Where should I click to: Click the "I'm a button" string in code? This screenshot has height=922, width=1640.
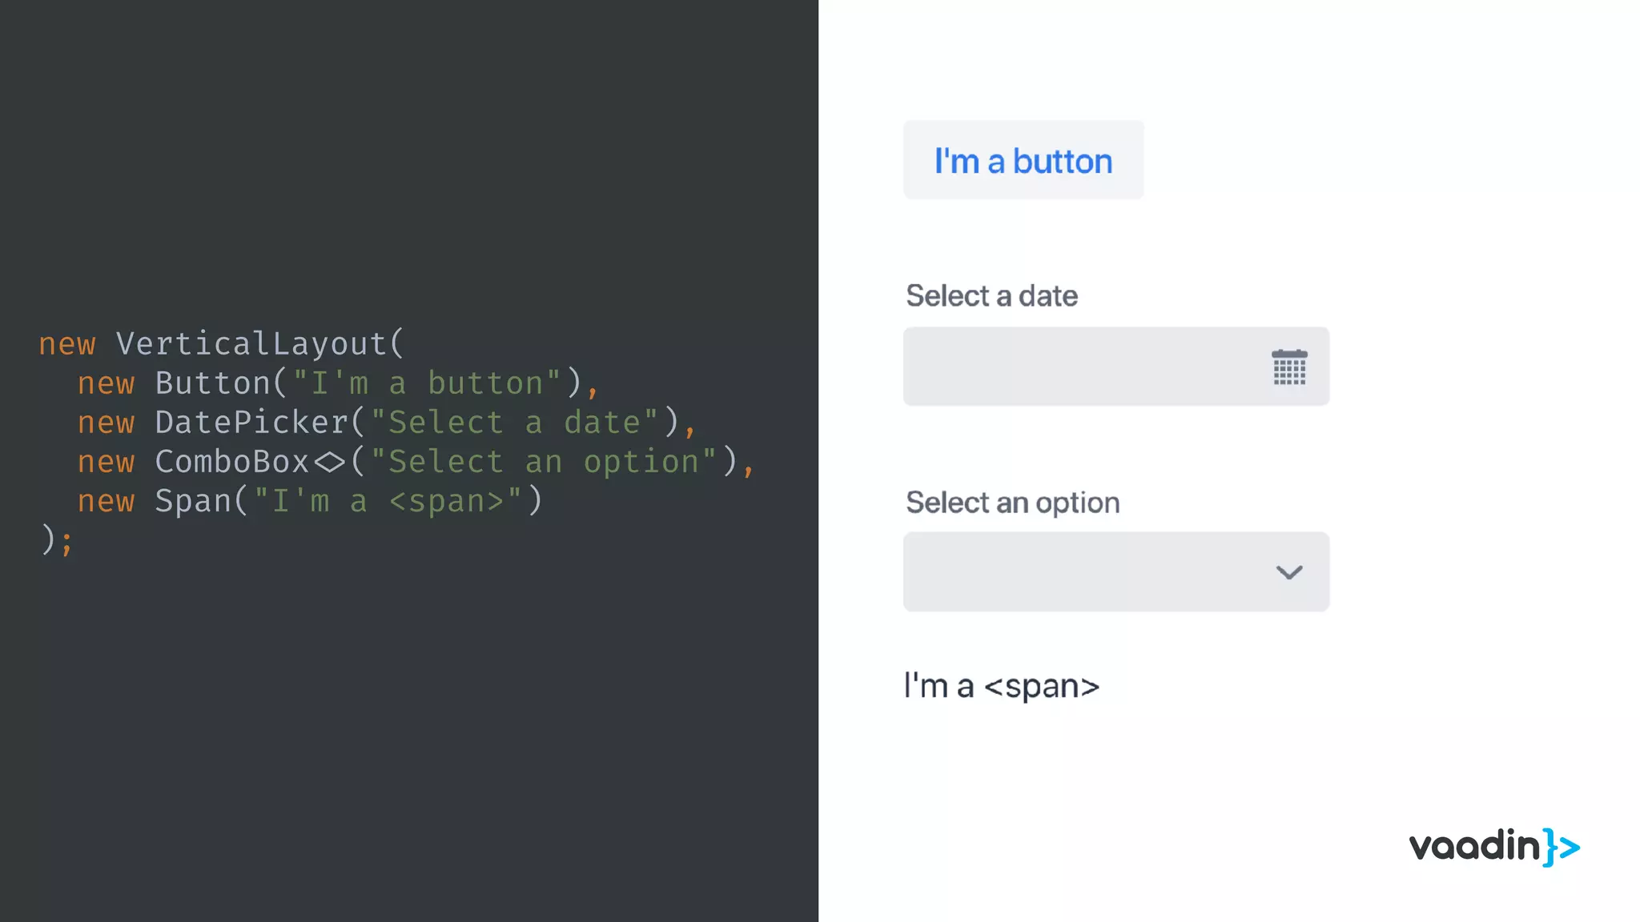[427, 383]
